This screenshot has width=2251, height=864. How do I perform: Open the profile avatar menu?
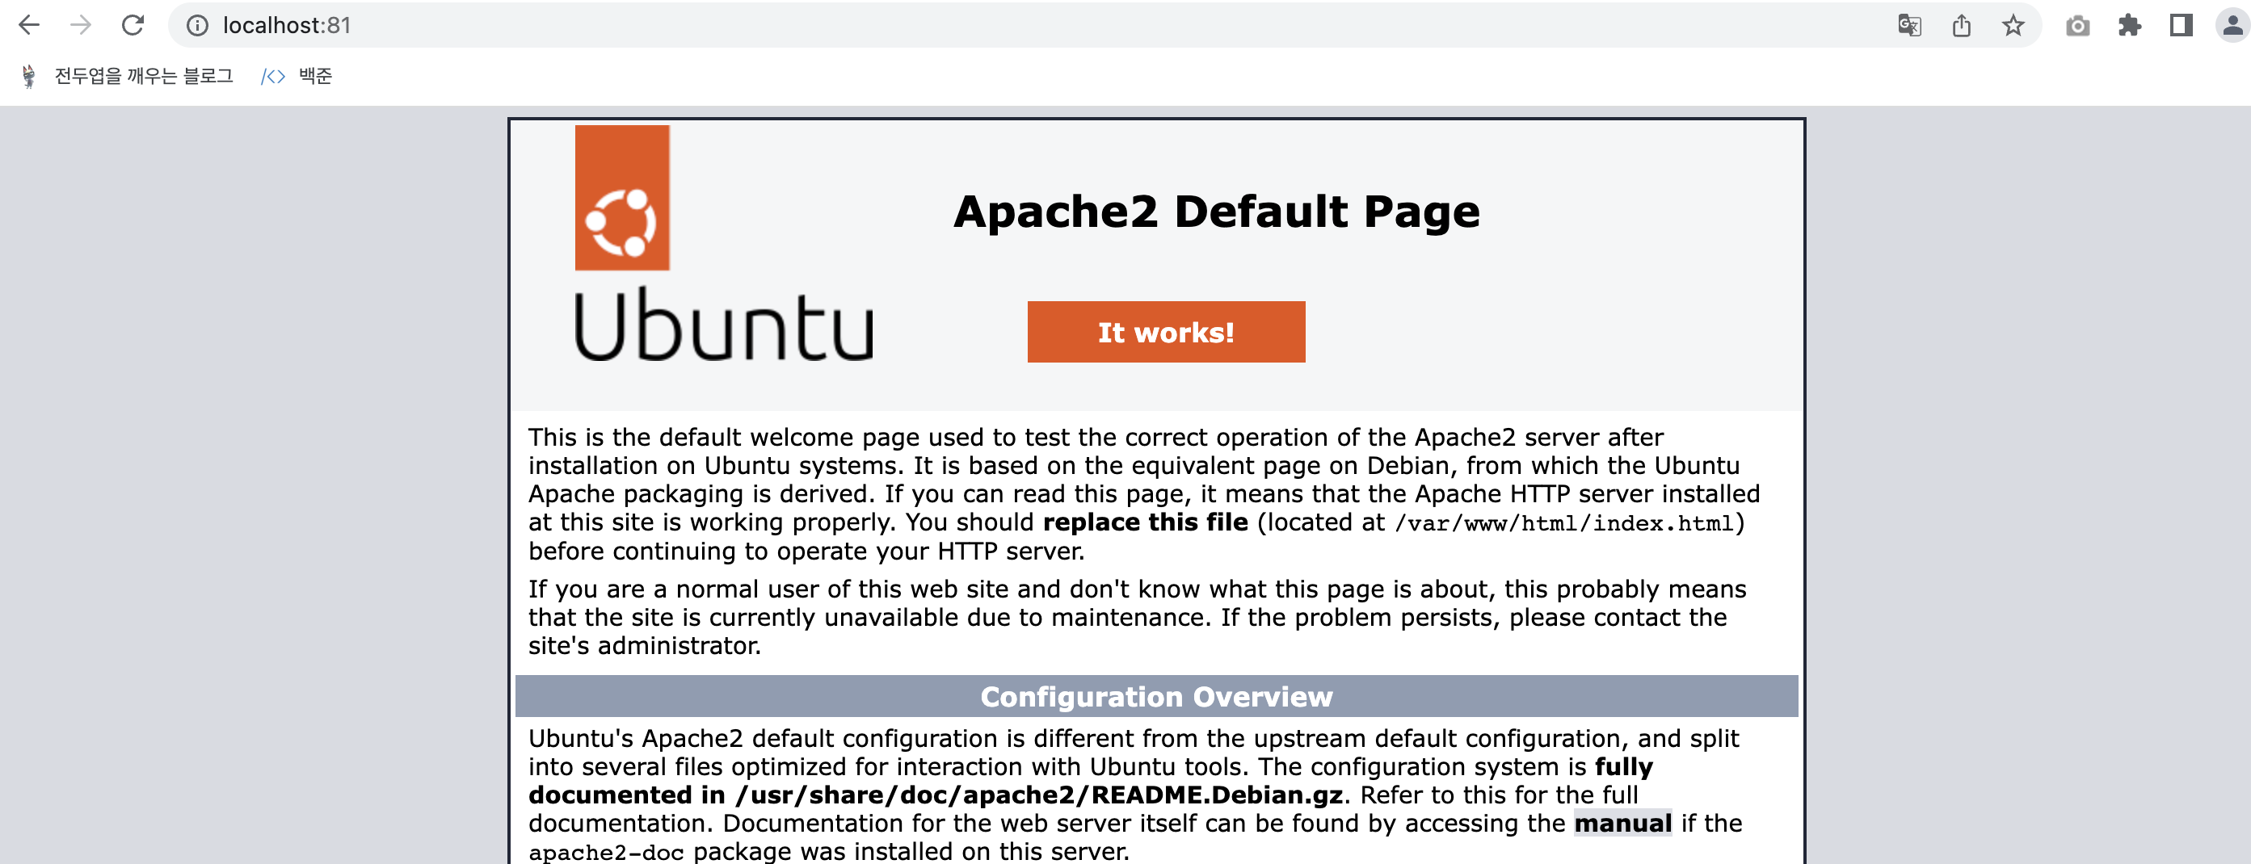(x=2231, y=25)
